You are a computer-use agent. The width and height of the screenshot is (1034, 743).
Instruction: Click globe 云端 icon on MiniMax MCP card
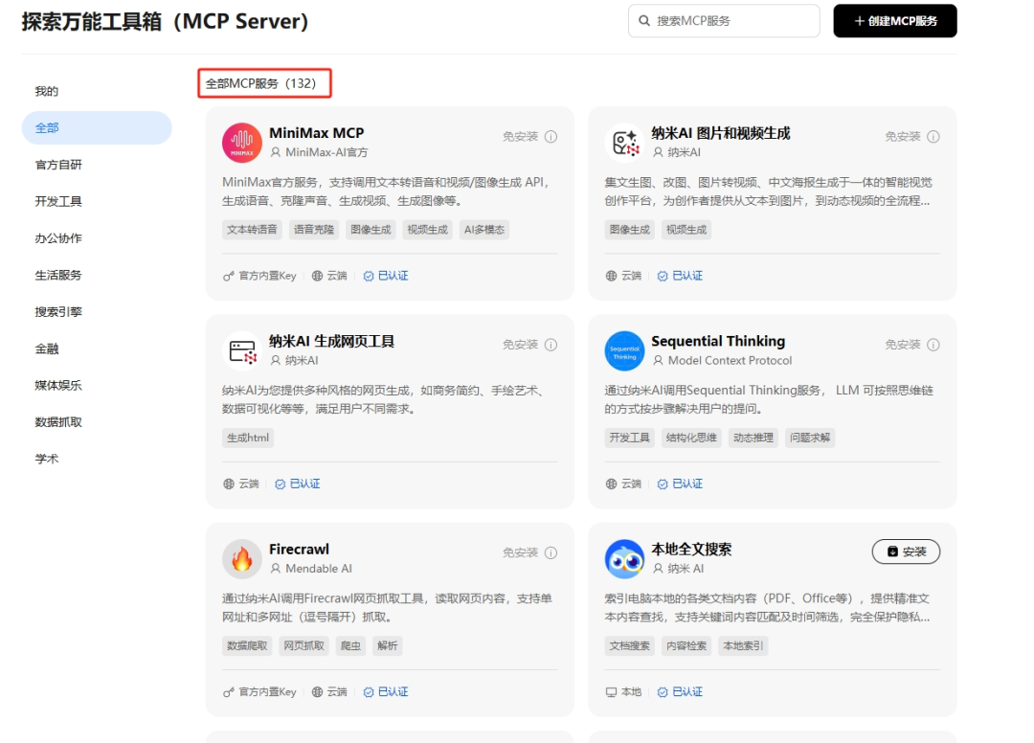click(317, 277)
